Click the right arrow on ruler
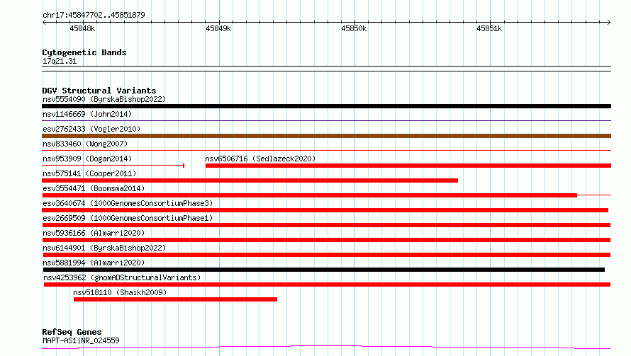The height and width of the screenshot is (356, 631). 609,22
